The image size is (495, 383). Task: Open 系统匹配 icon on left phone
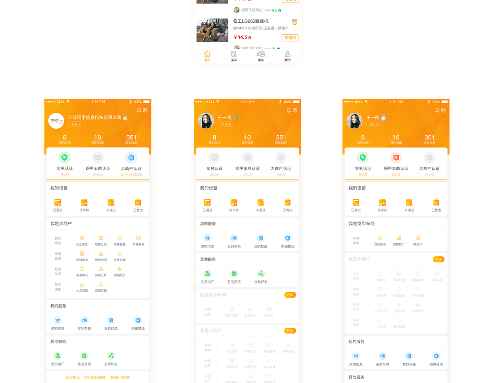[101, 284]
